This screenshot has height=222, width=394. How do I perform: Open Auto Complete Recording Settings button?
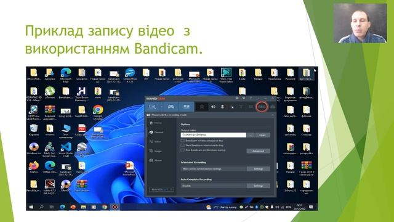pyautogui.click(x=259, y=186)
